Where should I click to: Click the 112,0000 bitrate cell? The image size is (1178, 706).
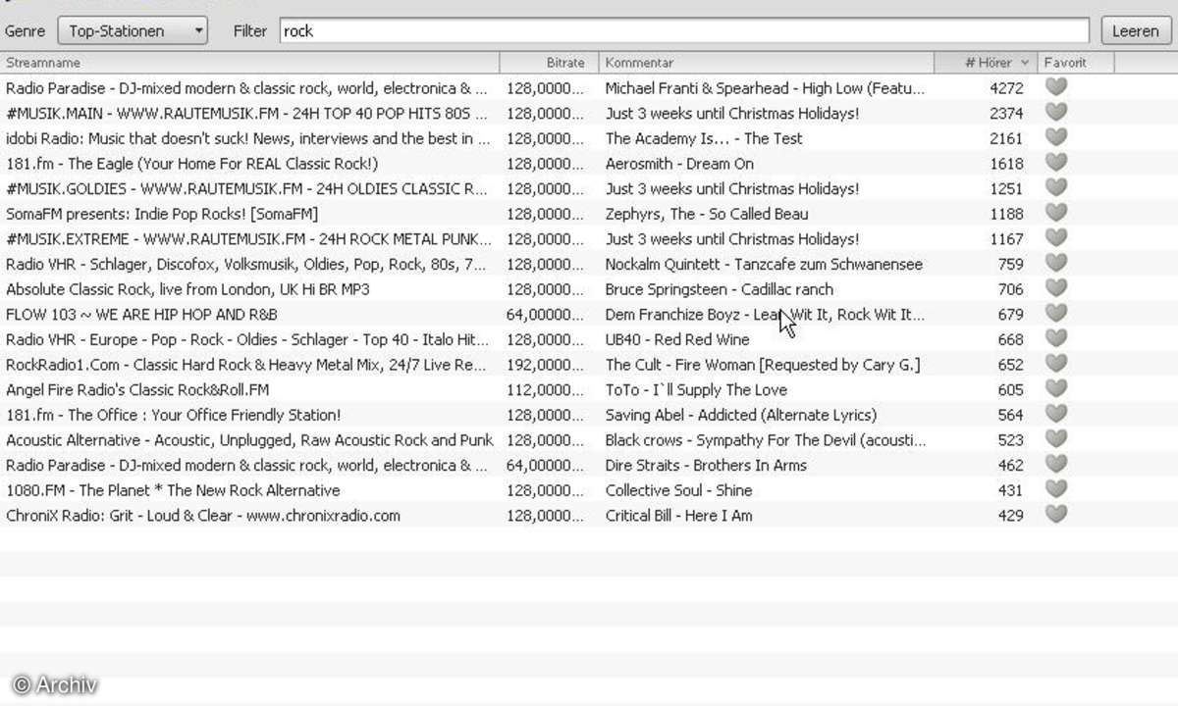[545, 389]
